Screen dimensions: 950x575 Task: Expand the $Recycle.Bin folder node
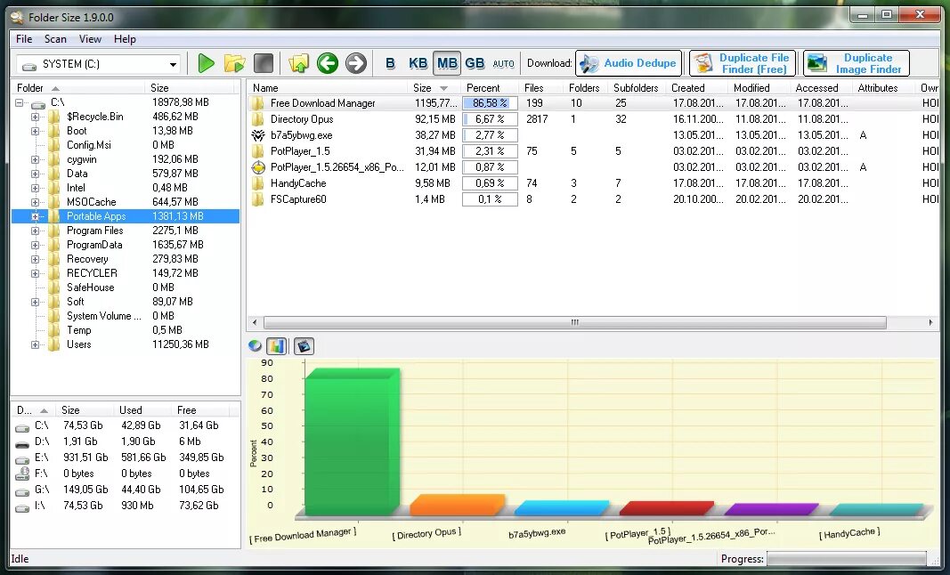pyautogui.click(x=35, y=117)
